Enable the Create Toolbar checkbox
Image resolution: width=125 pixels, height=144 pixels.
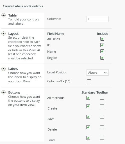(x=102, y=106)
